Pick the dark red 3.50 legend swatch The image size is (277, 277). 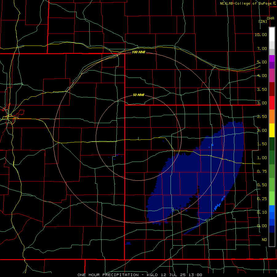[x=272, y=89]
